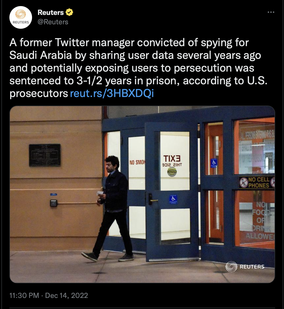The height and width of the screenshot is (309, 284).
Task: Click the blue wheelchair accessibility sign on door
Action: (x=173, y=199)
